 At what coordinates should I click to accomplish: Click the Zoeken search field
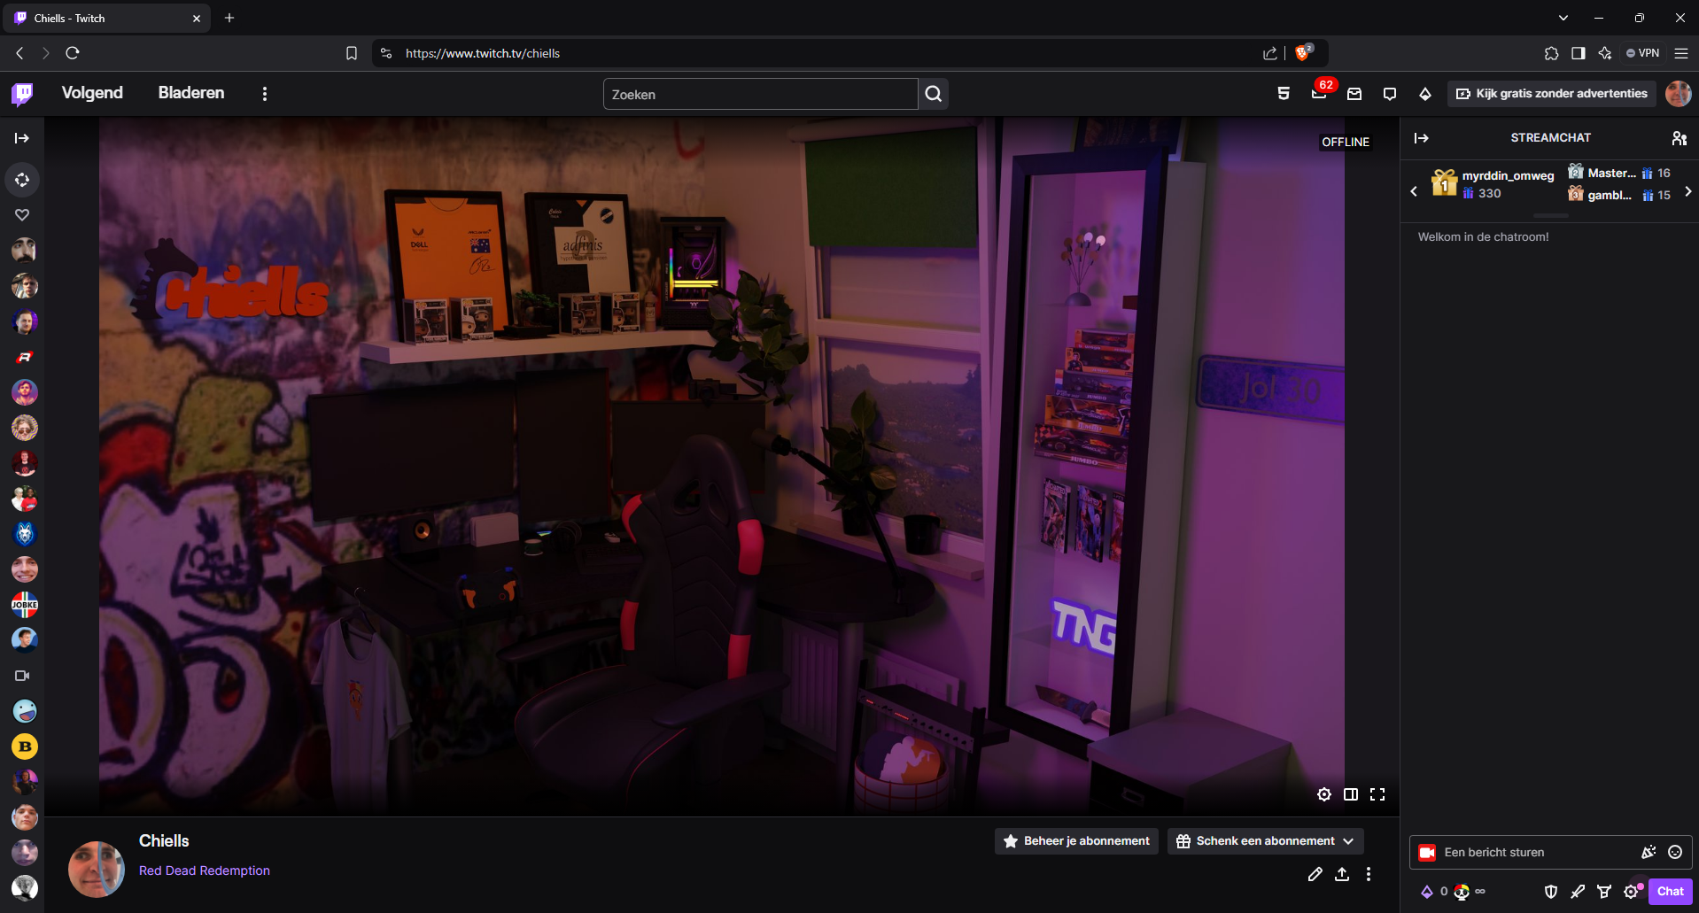coord(760,94)
